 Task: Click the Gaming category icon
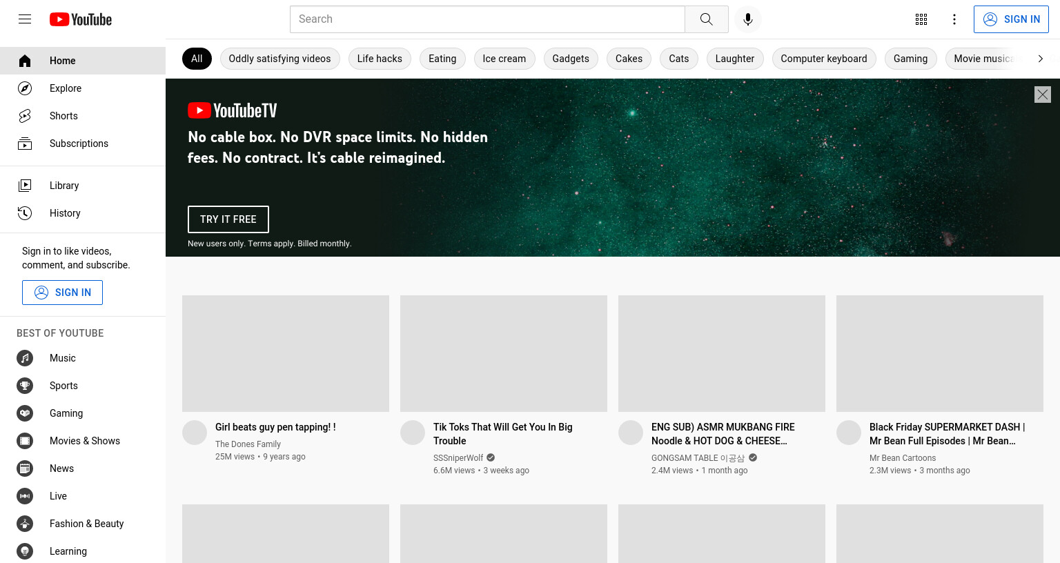pyautogui.click(x=25, y=413)
